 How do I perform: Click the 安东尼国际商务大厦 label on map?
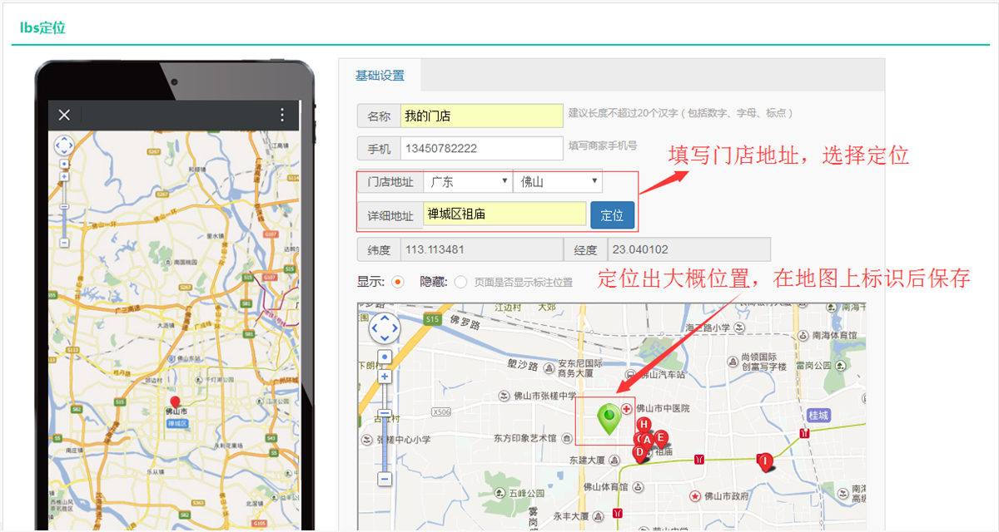point(580,369)
